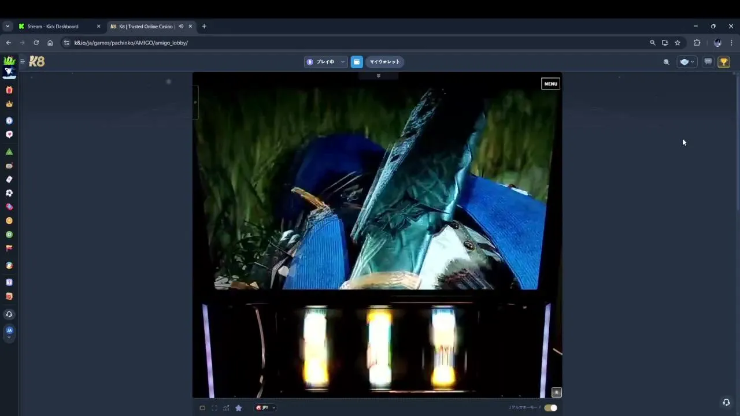This screenshot has height=416, width=740.
Task: Open the playing card sidebar icon
Action: pyautogui.click(x=9, y=180)
